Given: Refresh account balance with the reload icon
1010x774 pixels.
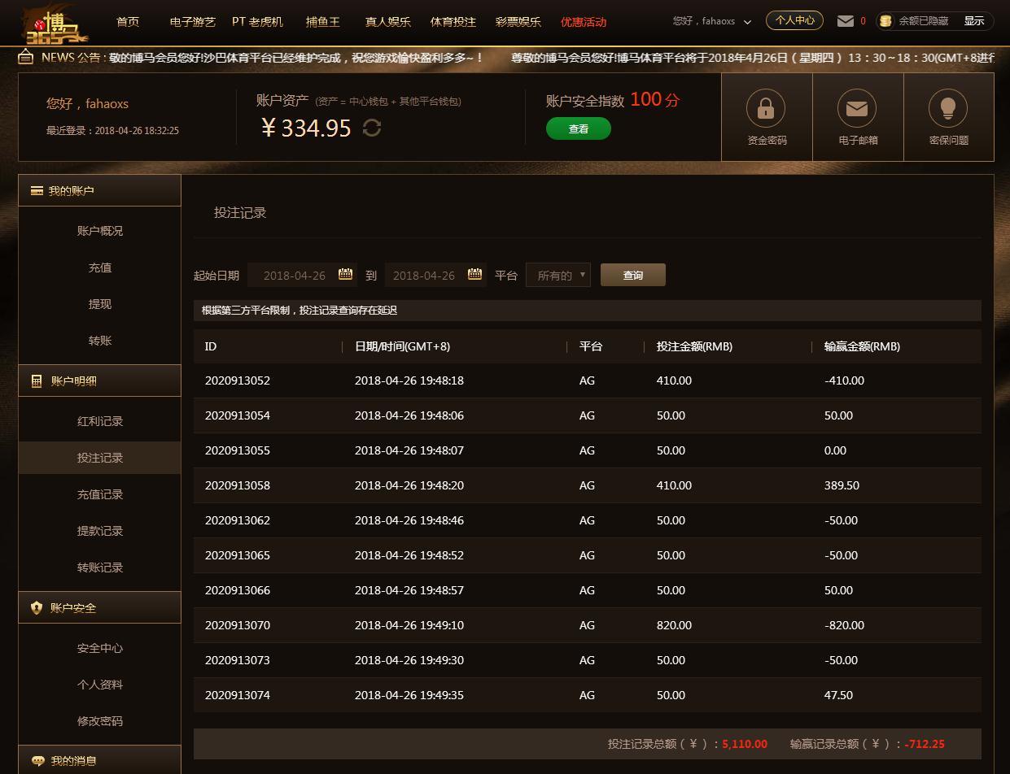Looking at the screenshot, I should point(372,128).
